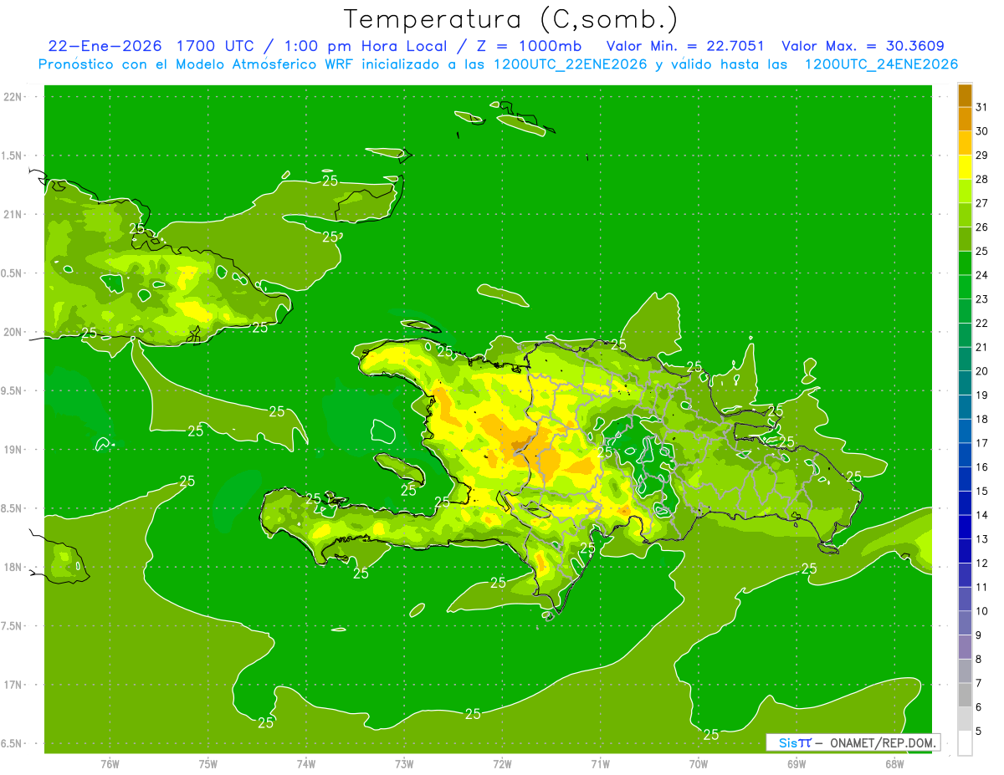Click the "22N" latitude axis label

[13, 96]
